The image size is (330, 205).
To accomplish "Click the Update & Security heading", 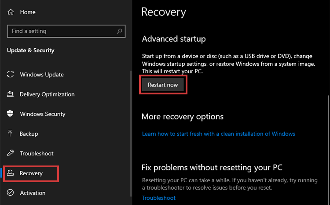I will pyautogui.click(x=31, y=50).
